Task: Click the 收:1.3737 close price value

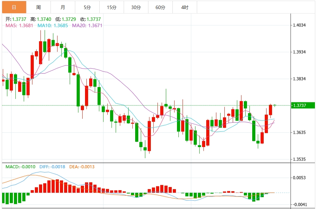Action: (90, 19)
